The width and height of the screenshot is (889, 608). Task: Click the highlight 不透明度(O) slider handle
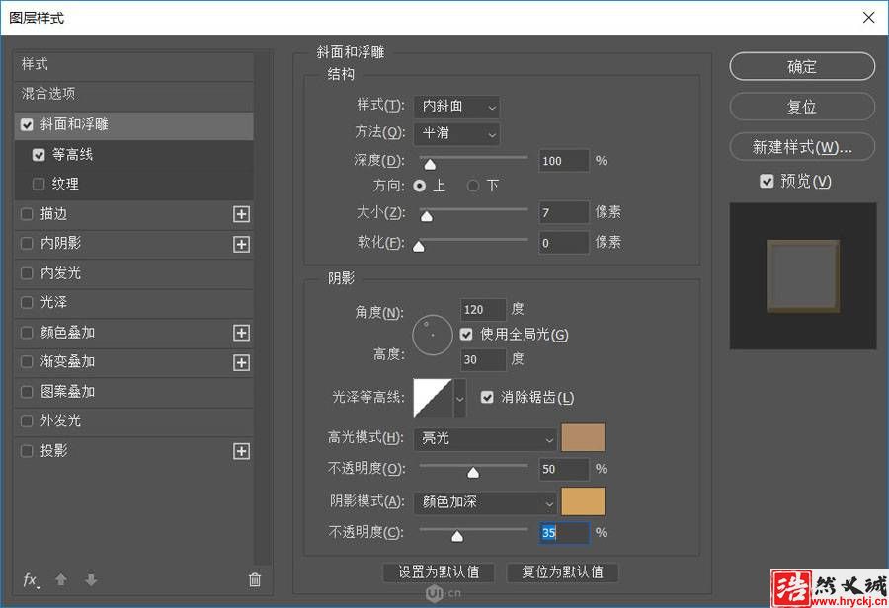(473, 473)
